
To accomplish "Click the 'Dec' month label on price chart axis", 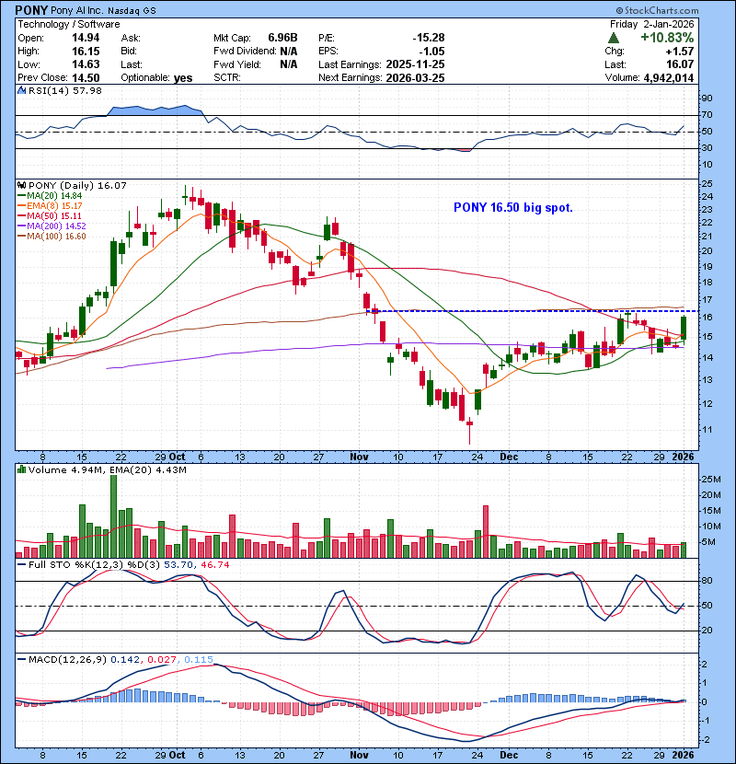I will (x=509, y=457).
